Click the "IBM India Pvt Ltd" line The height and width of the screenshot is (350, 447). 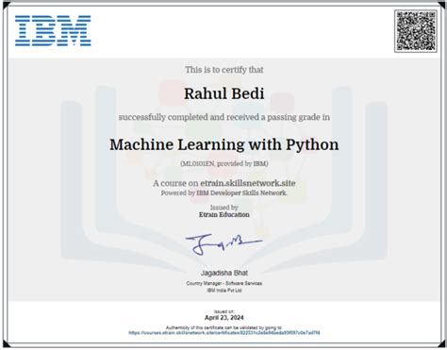click(x=223, y=291)
